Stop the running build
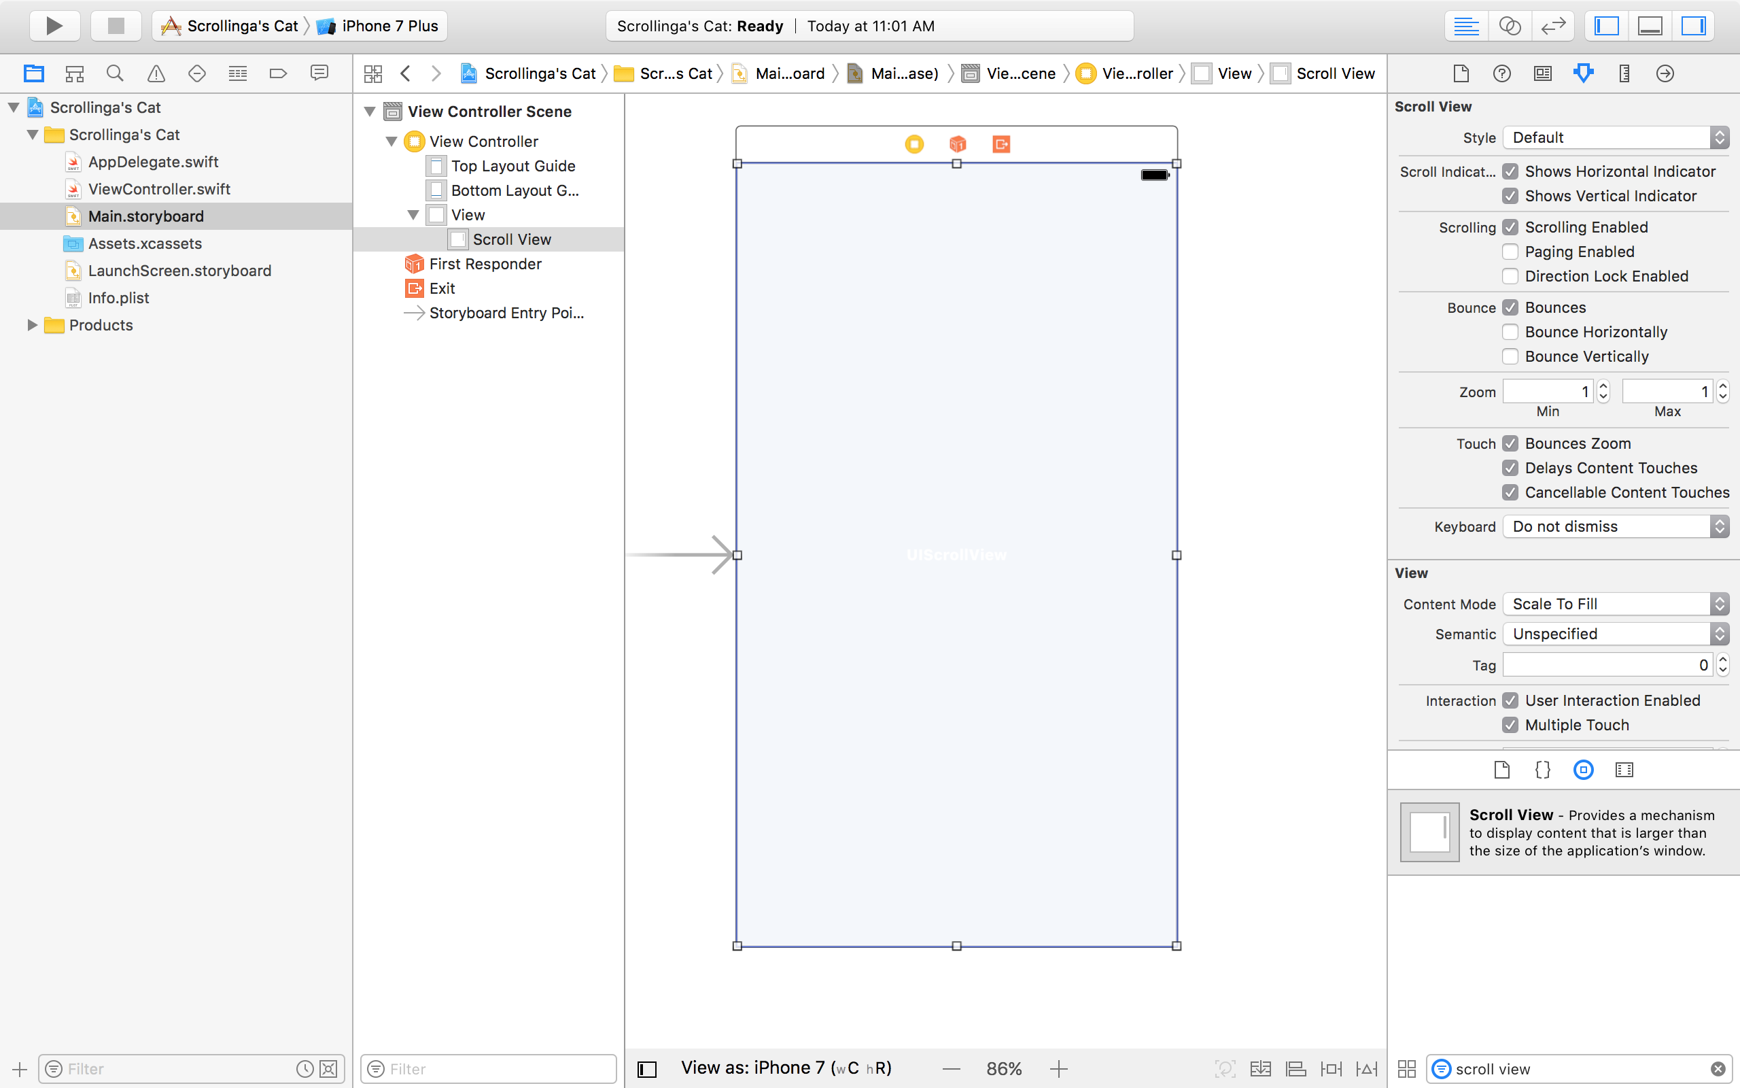The width and height of the screenshot is (1740, 1088). click(115, 26)
